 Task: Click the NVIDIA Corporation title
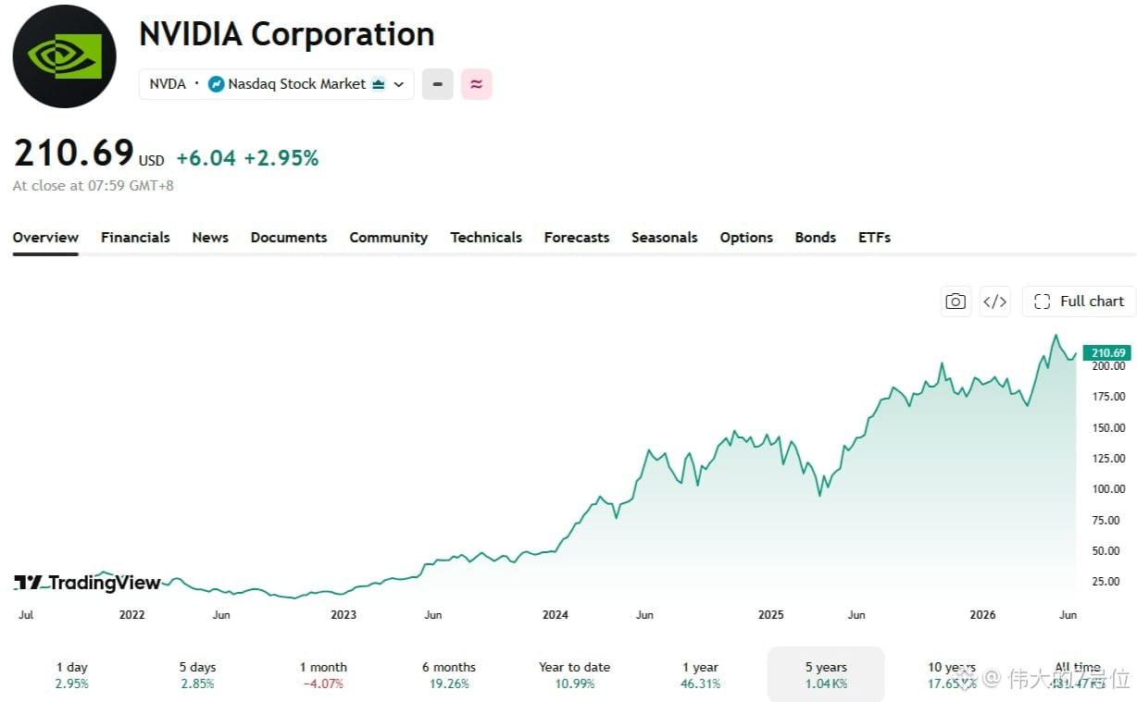[287, 34]
